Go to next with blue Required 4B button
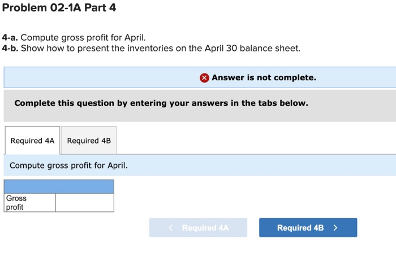This screenshot has width=396, height=264. (x=308, y=228)
